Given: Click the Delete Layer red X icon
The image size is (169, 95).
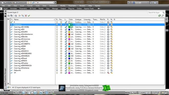Looking at the screenshot, I should point(26,16).
